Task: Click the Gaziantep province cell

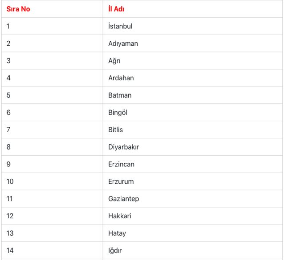Action: tap(123, 199)
